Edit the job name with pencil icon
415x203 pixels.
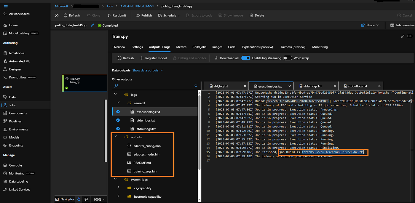pos(92,25)
